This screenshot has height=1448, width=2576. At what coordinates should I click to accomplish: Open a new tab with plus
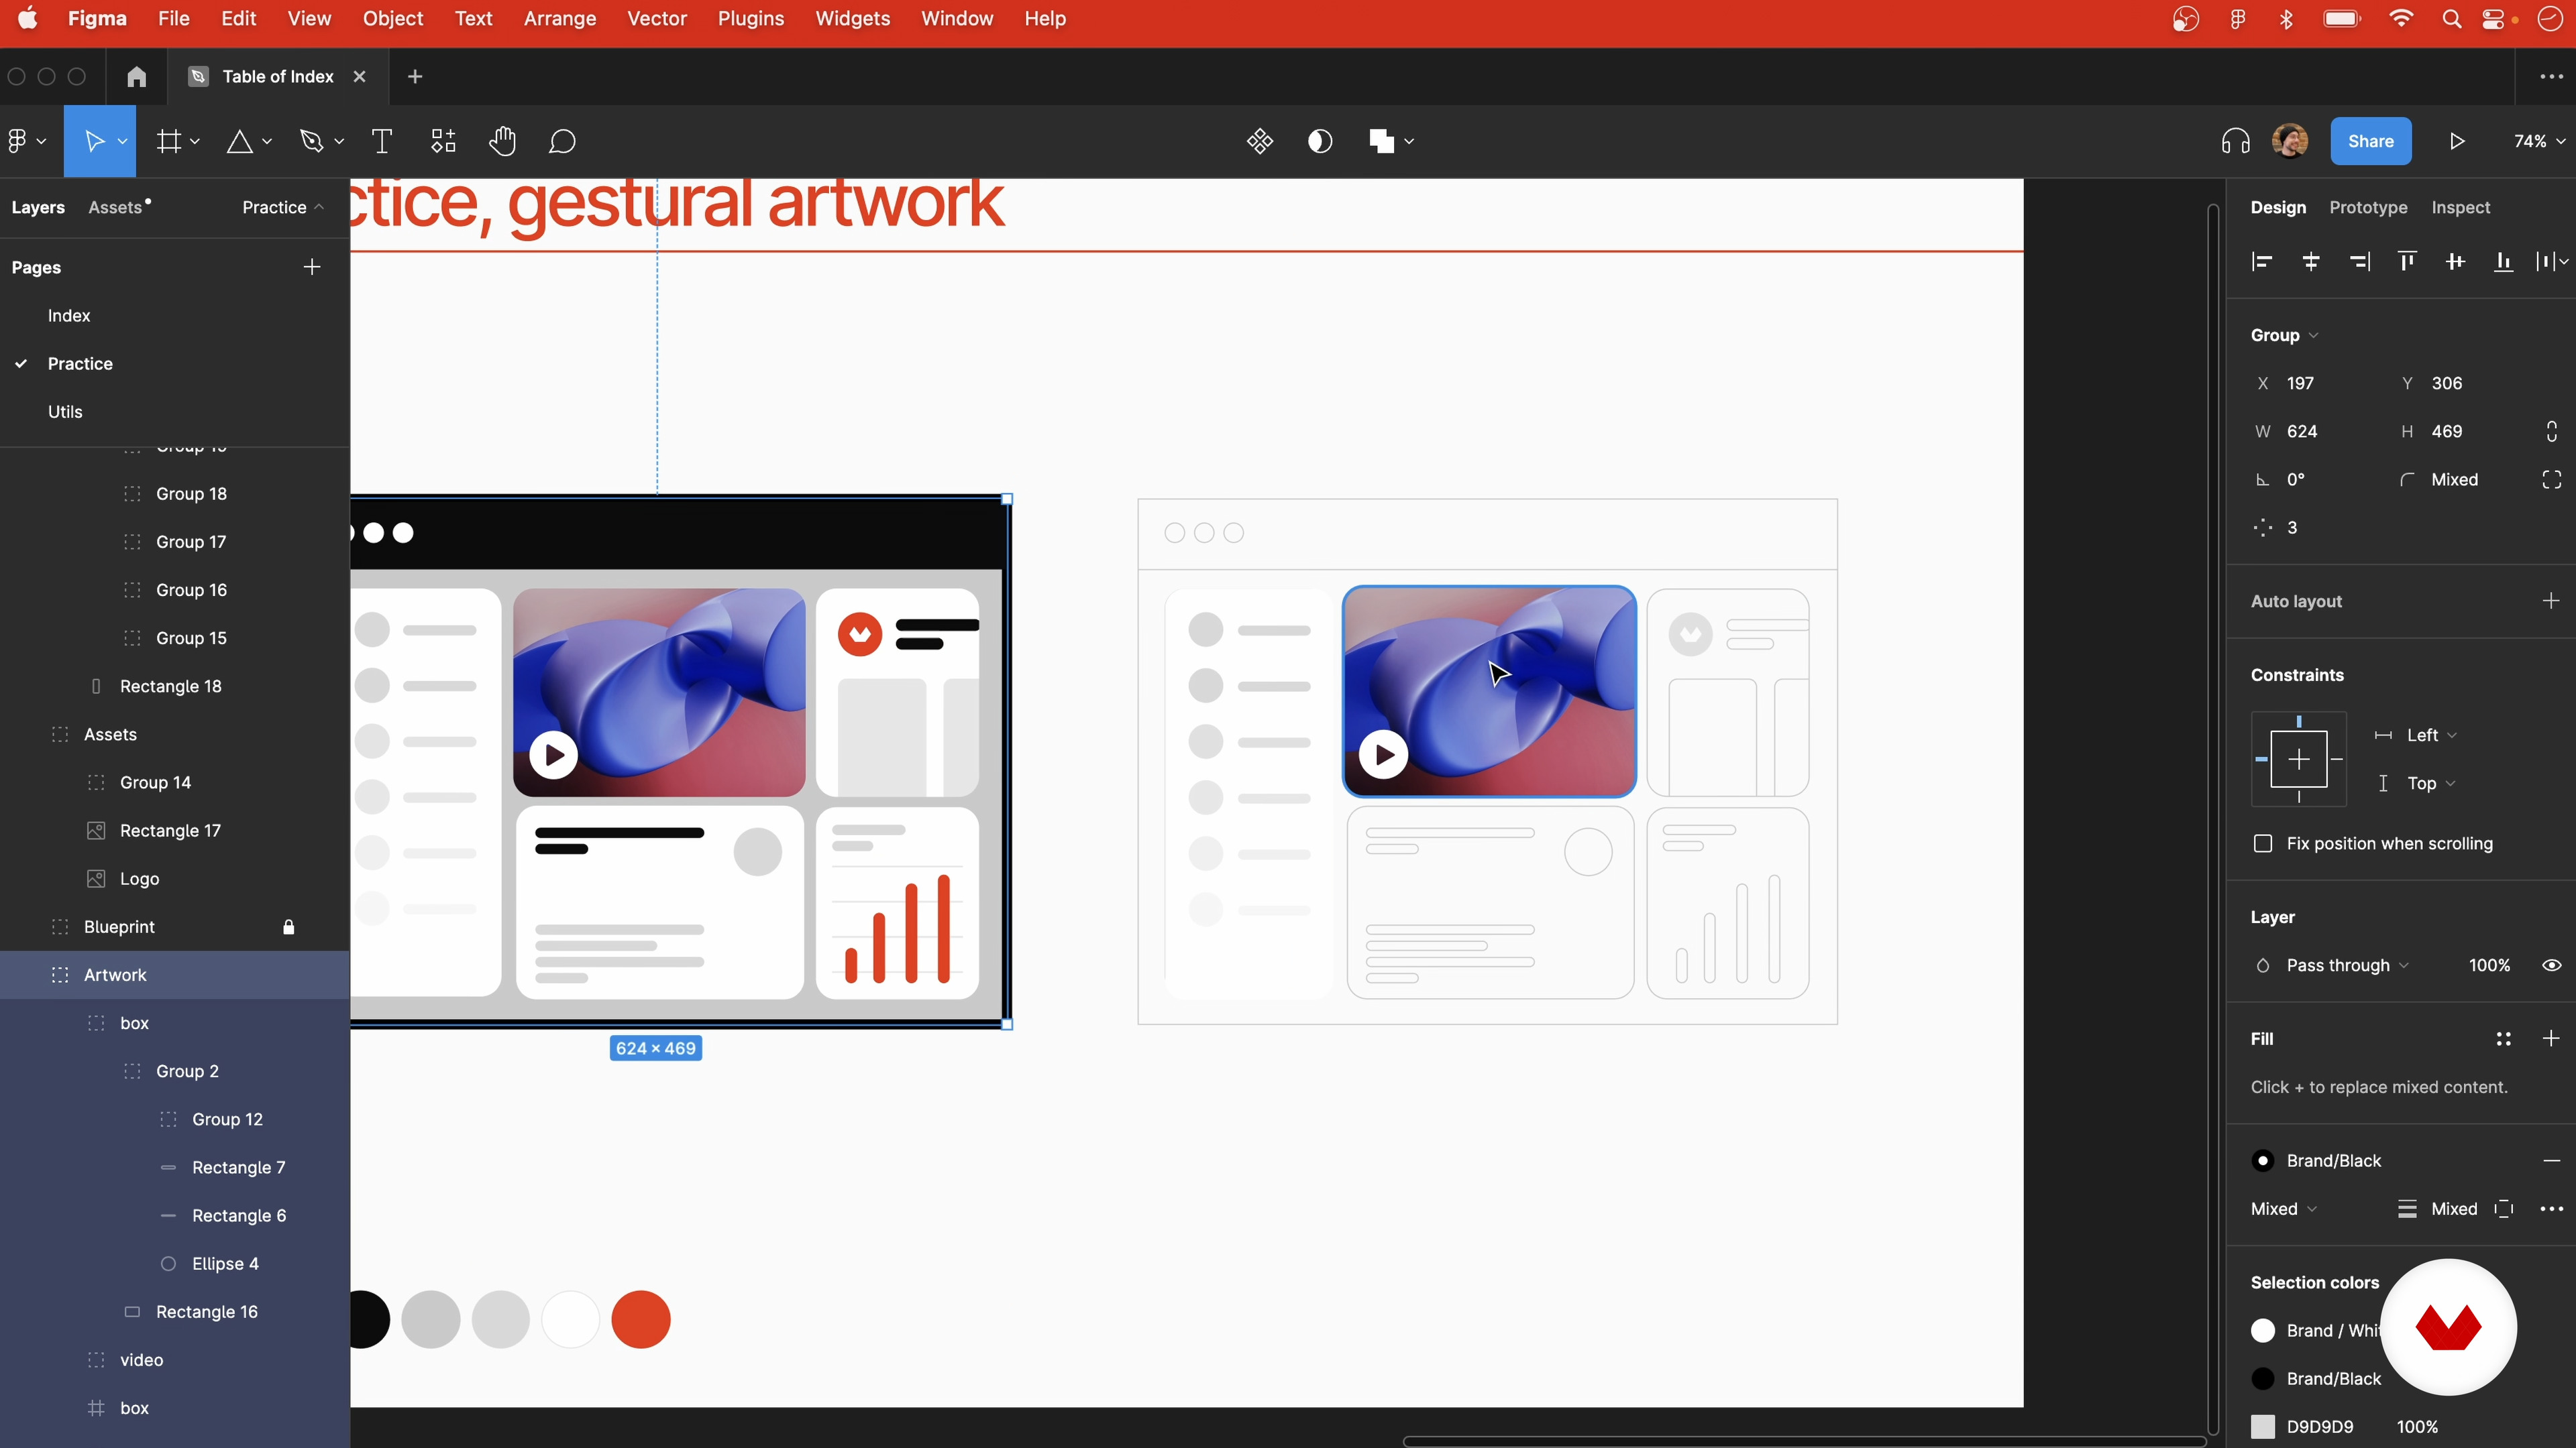pos(415,77)
